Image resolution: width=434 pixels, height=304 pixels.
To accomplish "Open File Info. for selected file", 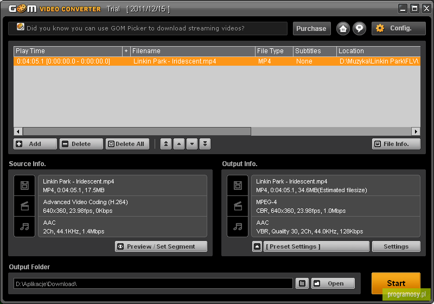I will 396,144.
